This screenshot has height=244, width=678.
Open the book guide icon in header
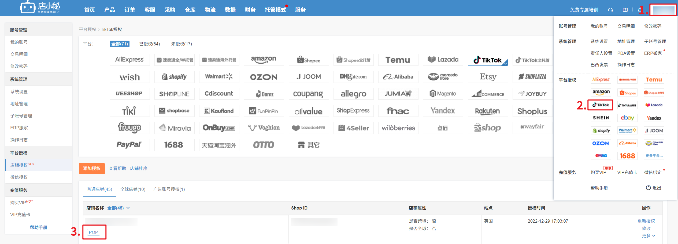coord(625,10)
